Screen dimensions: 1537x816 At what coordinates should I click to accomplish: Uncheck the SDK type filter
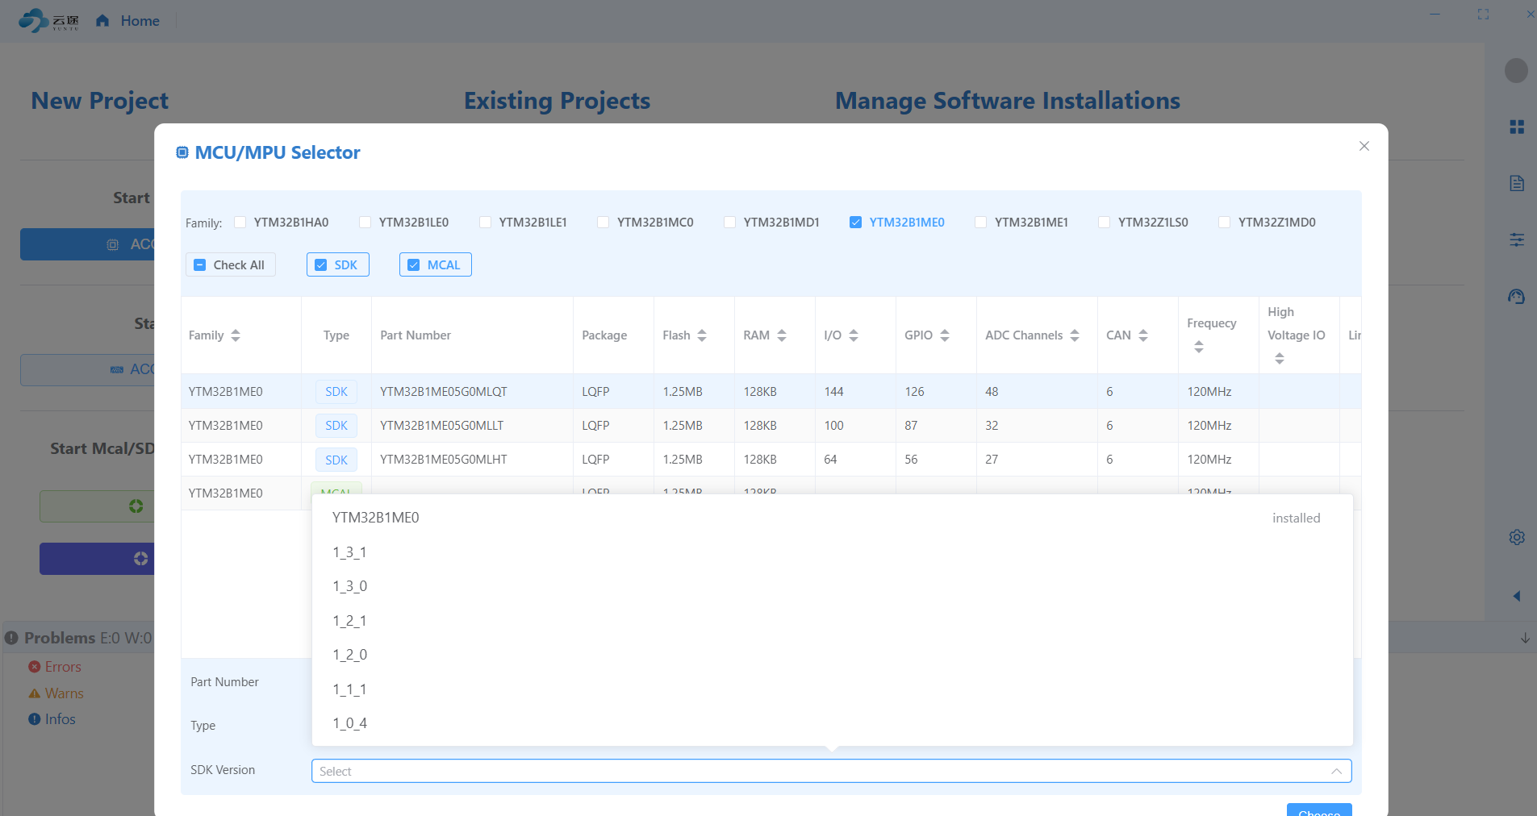320,264
